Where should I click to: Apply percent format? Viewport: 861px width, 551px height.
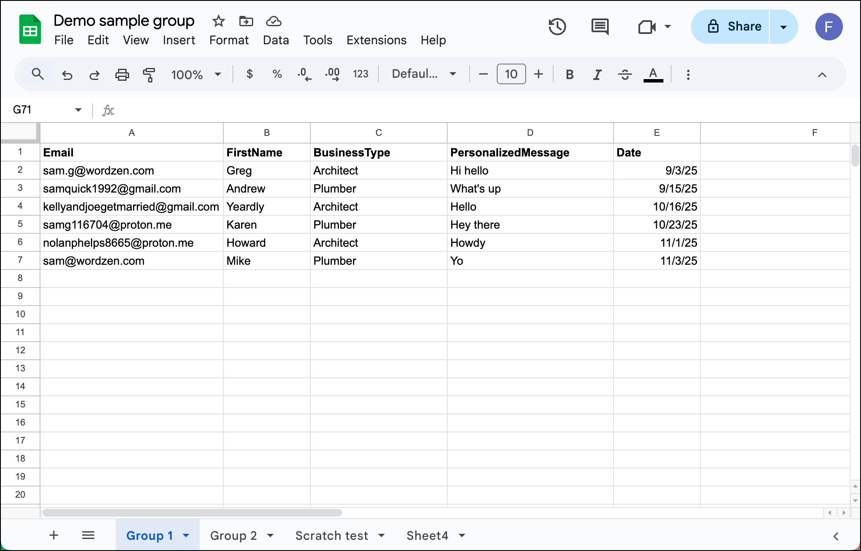point(277,74)
